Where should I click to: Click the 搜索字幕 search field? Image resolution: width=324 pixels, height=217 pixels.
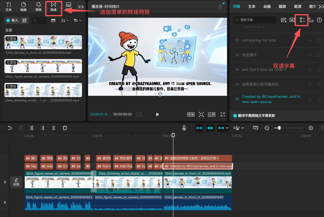[255, 20]
